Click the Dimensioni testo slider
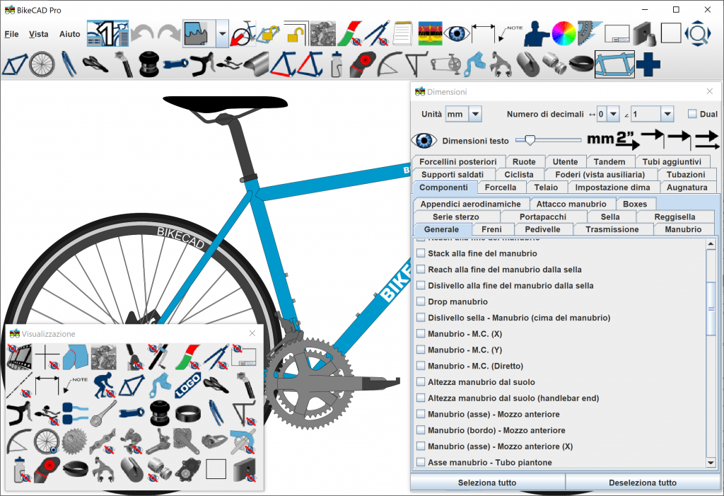 click(x=530, y=140)
